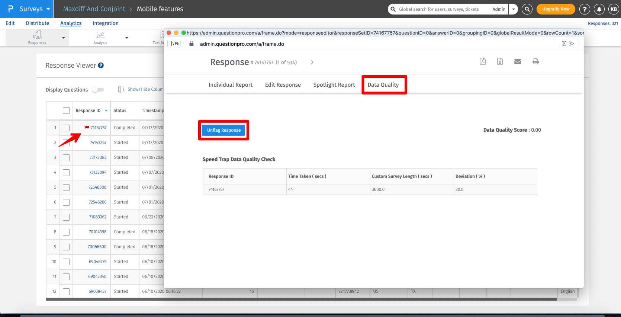The width and height of the screenshot is (621, 317).
Task: Email this response icon
Action: pos(518,61)
